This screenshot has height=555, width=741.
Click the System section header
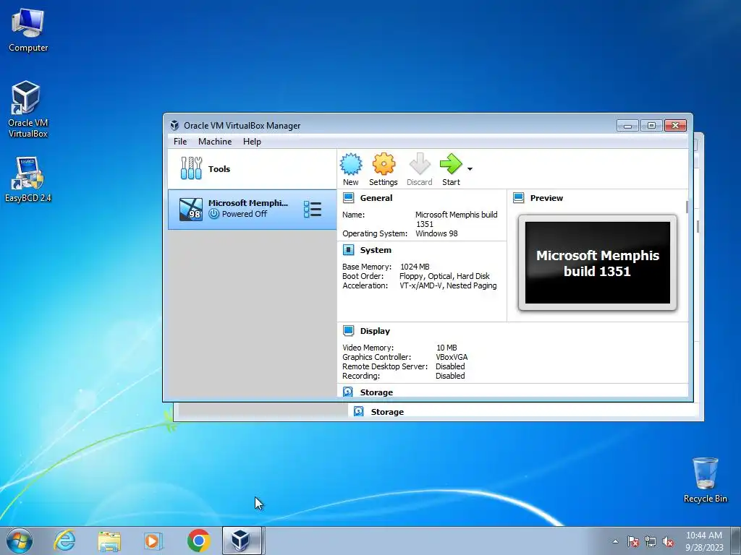point(376,249)
